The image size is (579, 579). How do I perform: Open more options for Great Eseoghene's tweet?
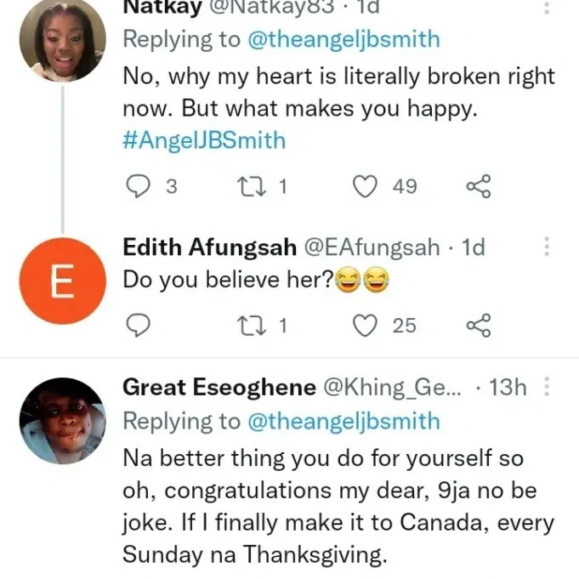coord(547,389)
